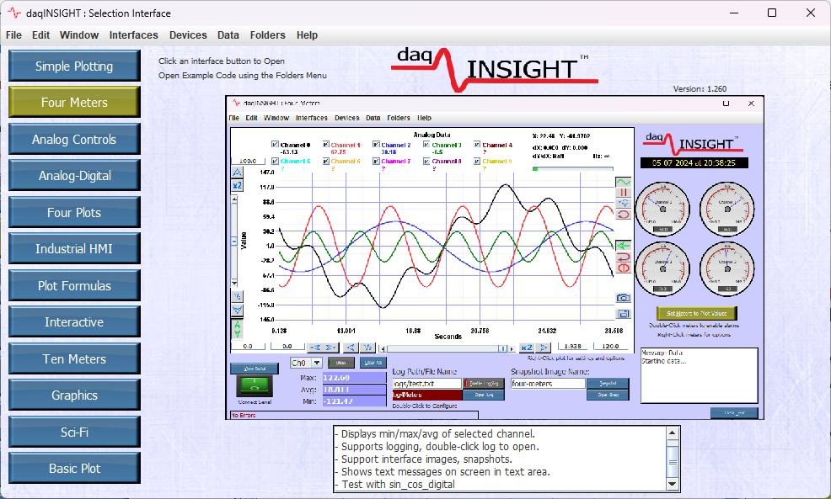Click the Four Meters interface preview image
831x499 pixels.
(495, 257)
